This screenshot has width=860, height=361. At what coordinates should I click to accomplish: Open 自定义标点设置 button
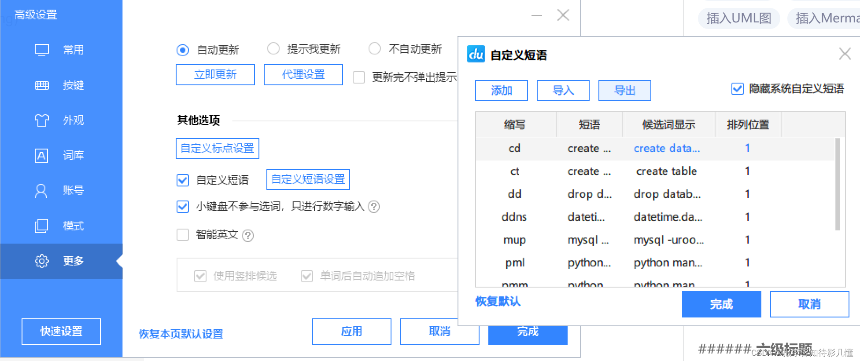[218, 149]
